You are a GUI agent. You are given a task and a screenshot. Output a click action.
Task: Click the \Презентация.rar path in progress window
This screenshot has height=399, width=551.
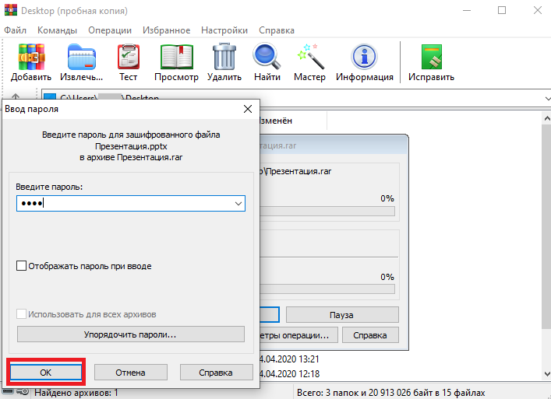pyautogui.click(x=297, y=171)
